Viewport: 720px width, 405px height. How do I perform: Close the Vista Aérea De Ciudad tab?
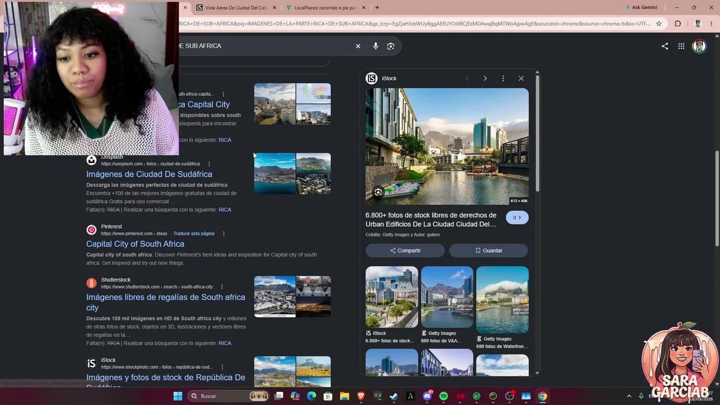point(274,8)
